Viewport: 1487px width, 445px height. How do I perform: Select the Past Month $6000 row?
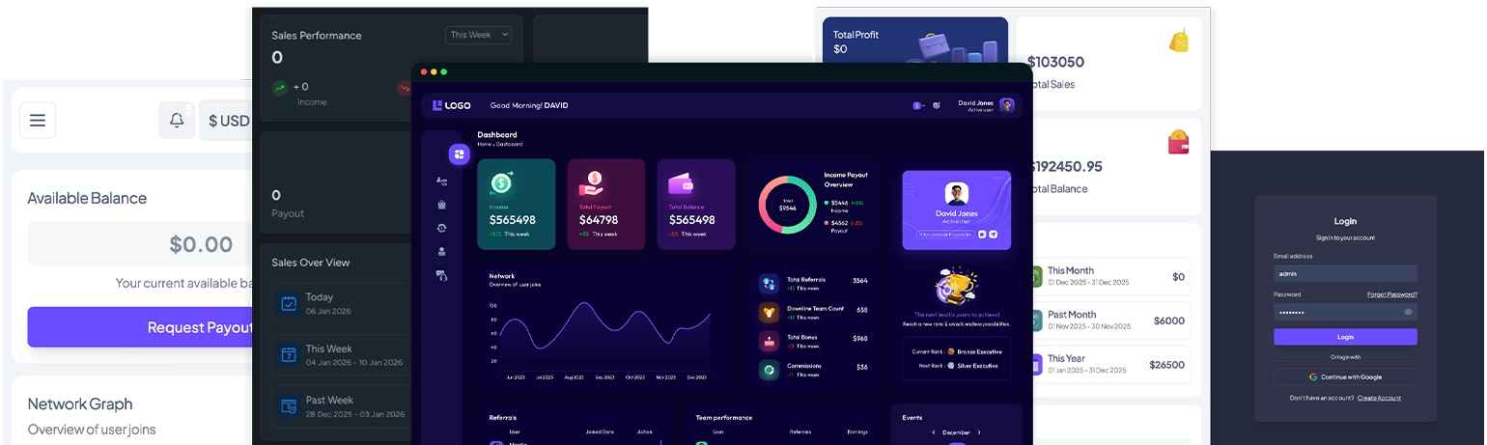click(x=1110, y=320)
